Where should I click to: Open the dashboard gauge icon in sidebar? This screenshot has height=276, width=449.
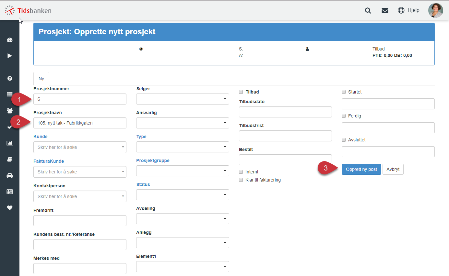tap(10, 40)
